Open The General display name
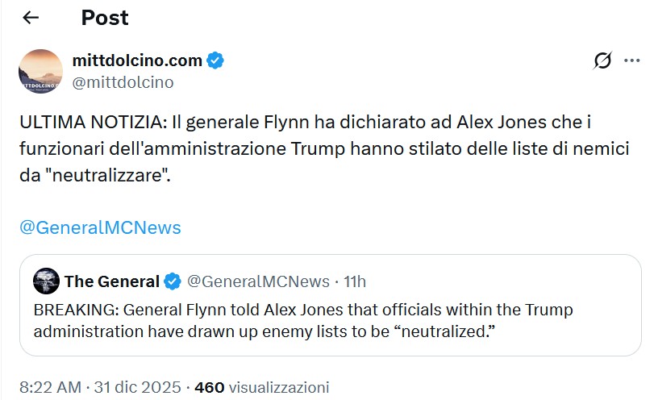The image size is (654, 400). pyautogui.click(x=111, y=281)
